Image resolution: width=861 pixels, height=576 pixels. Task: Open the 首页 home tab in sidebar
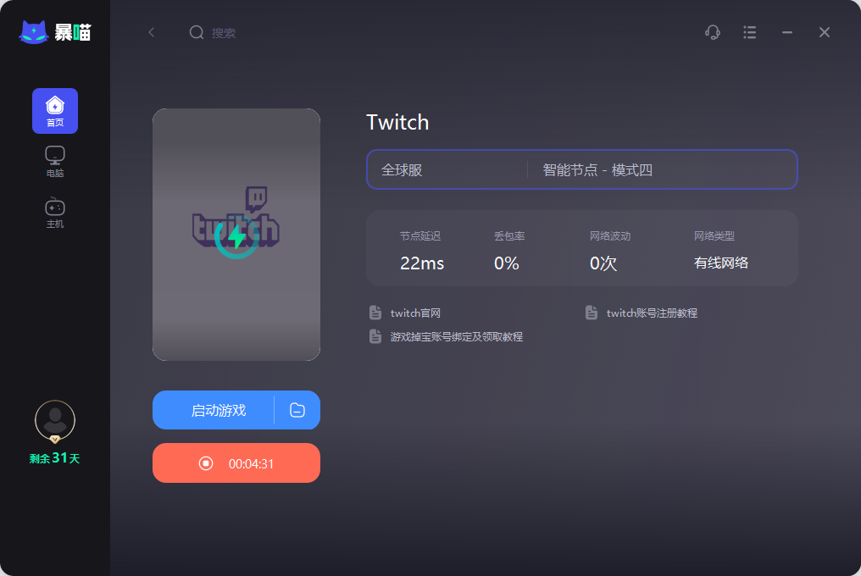point(55,111)
